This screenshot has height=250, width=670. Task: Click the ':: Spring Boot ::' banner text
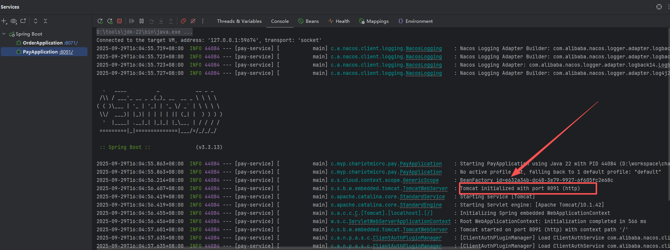[125, 147]
